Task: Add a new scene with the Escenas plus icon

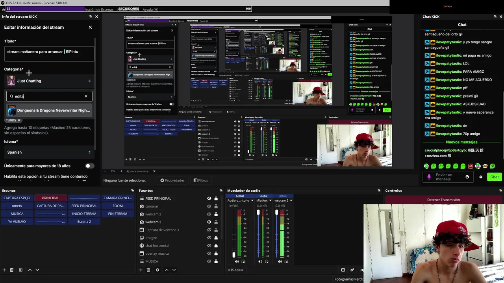Action: 4,270
